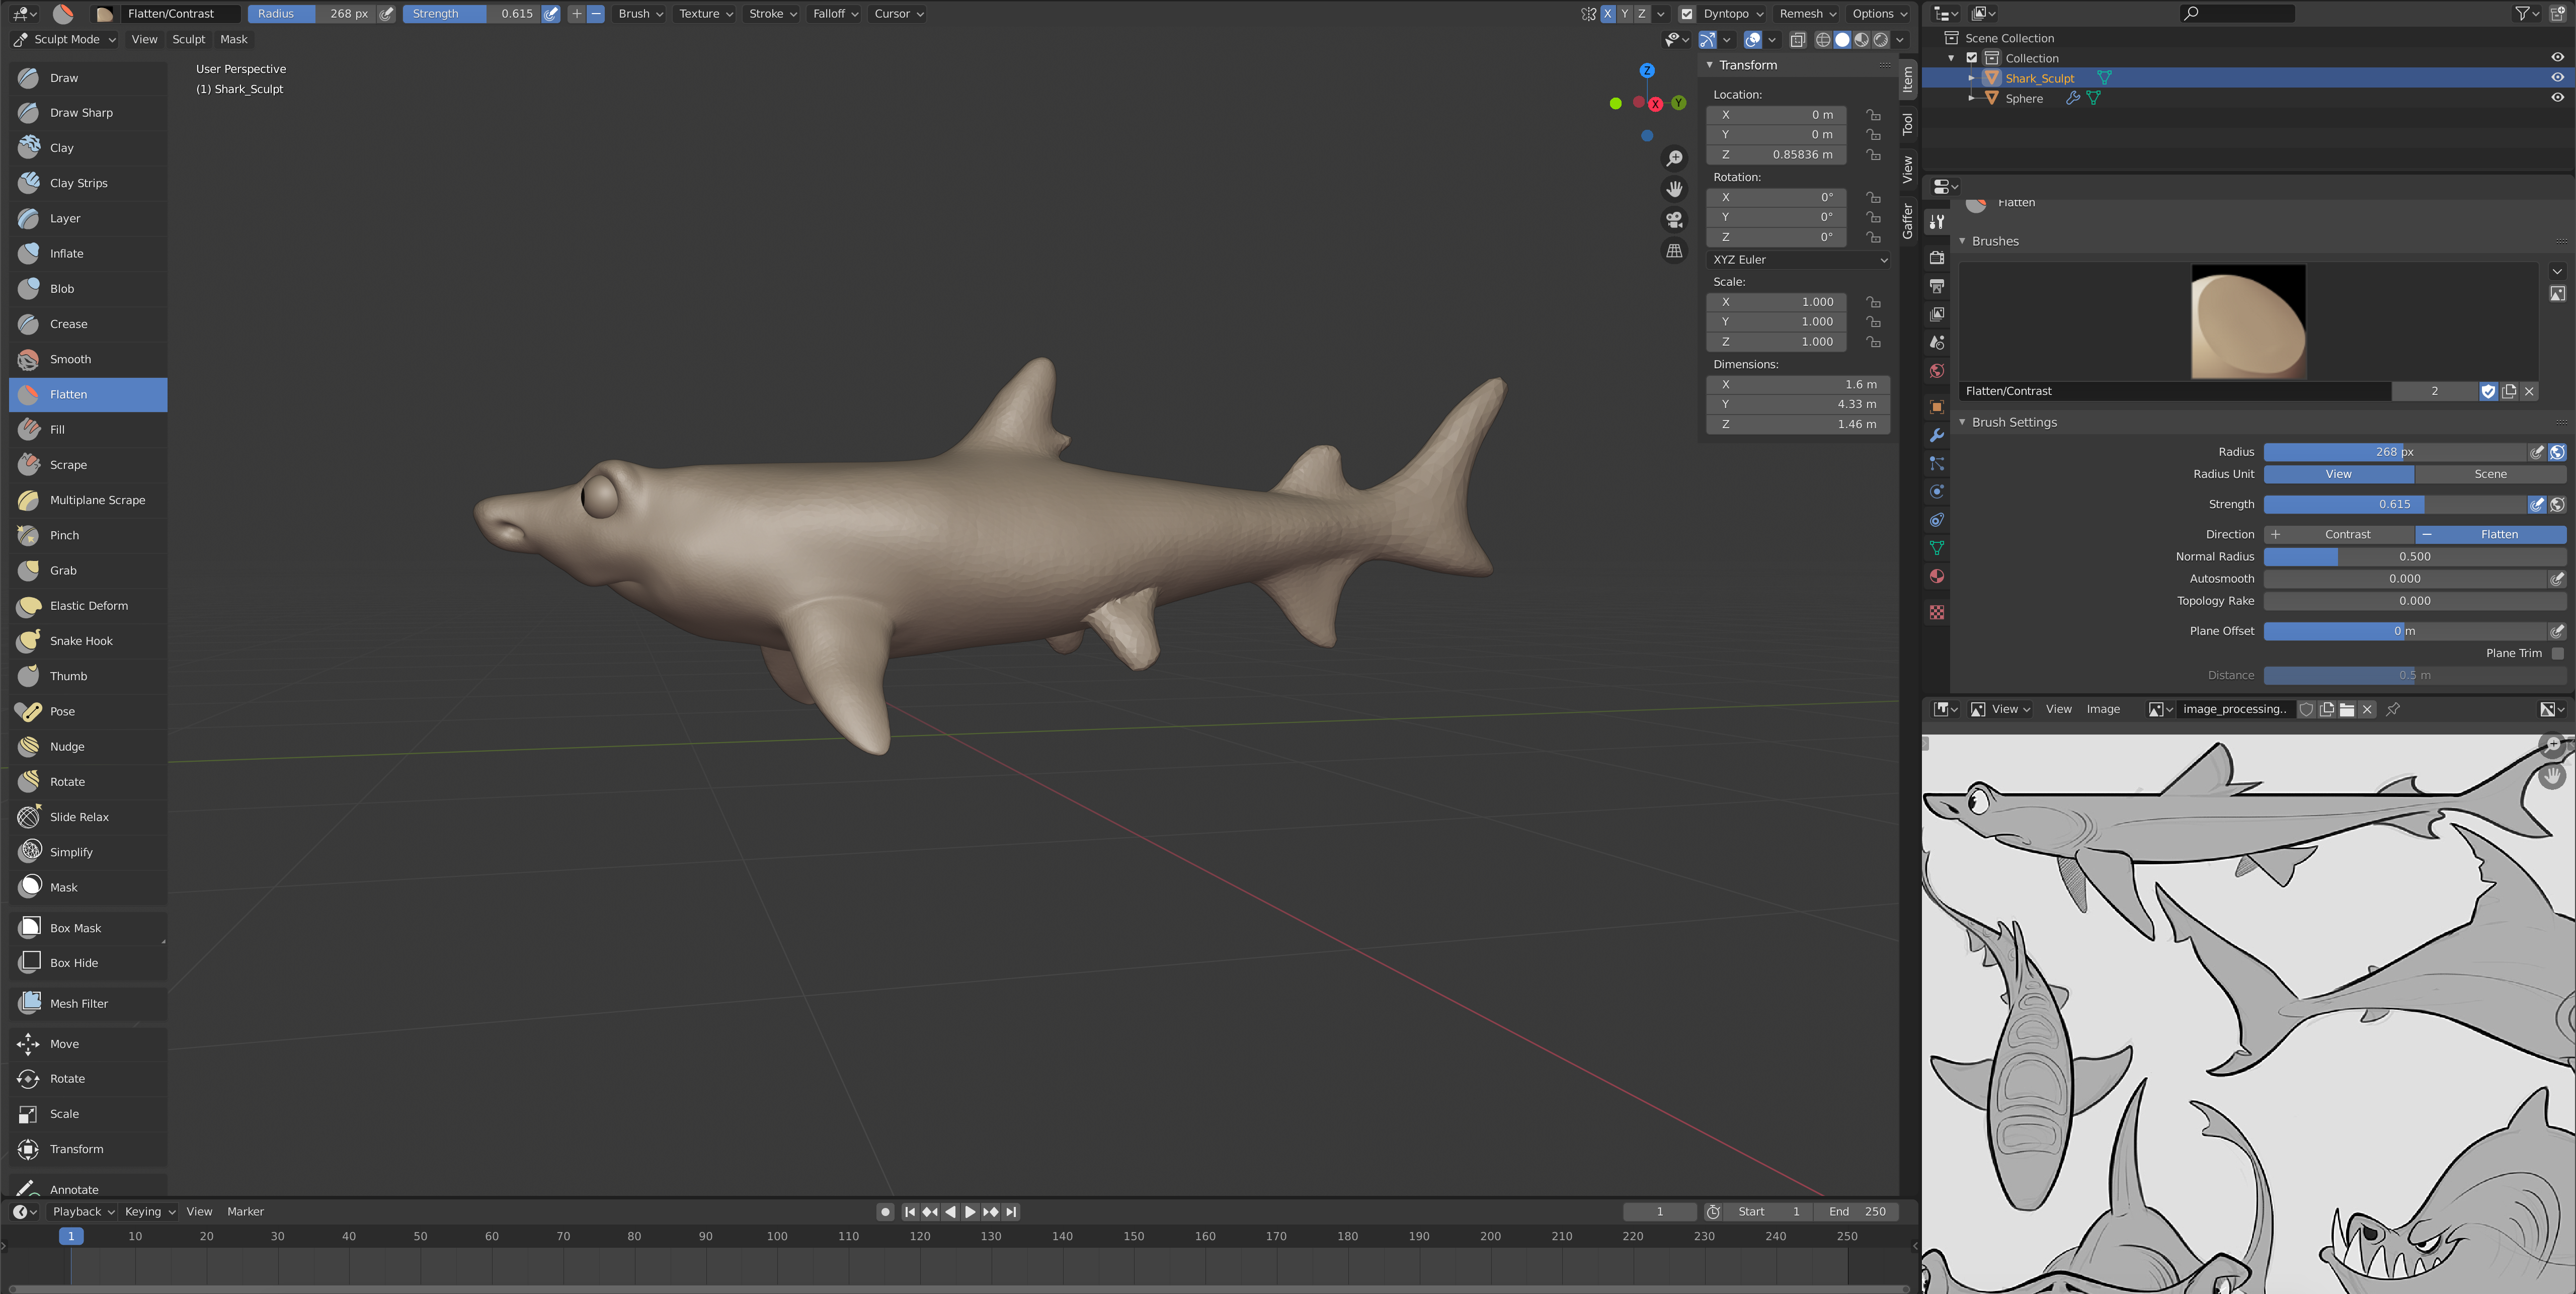Jump to the timeline end frame button
Image resolution: width=2576 pixels, height=1294 pixels.
(x=1011, y=1212)
